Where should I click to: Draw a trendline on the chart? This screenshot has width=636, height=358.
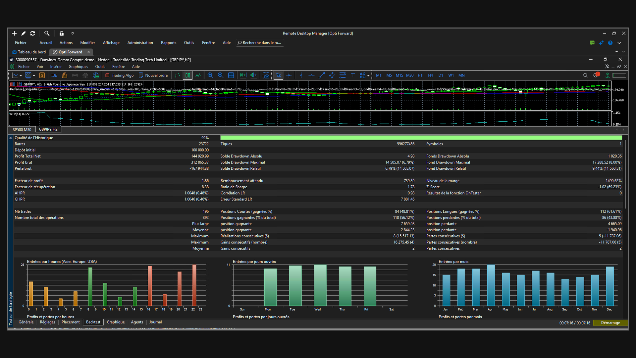coord(322,75)
